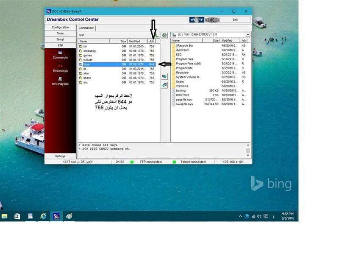
Task: Show hidden system tray icons
Action: (240, 216)
